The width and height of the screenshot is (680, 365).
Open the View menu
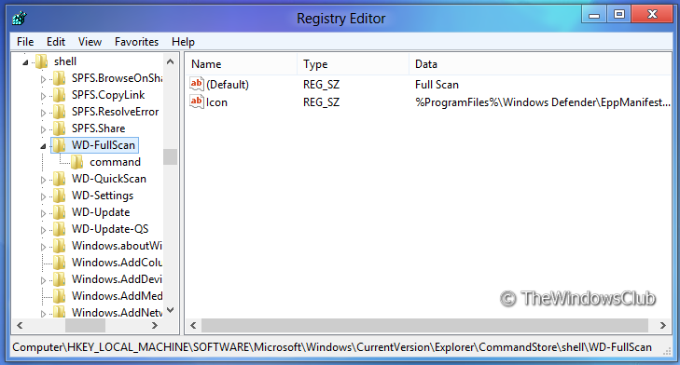(x=90, y=42)
